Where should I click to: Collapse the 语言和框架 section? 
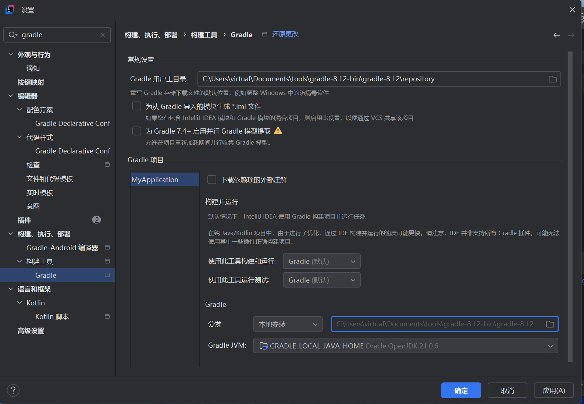point(11,289)
